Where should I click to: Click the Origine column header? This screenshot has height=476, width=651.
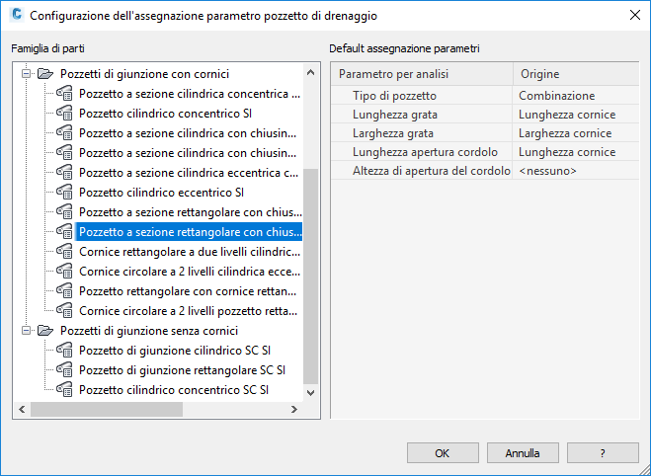[x=574, y=75]
